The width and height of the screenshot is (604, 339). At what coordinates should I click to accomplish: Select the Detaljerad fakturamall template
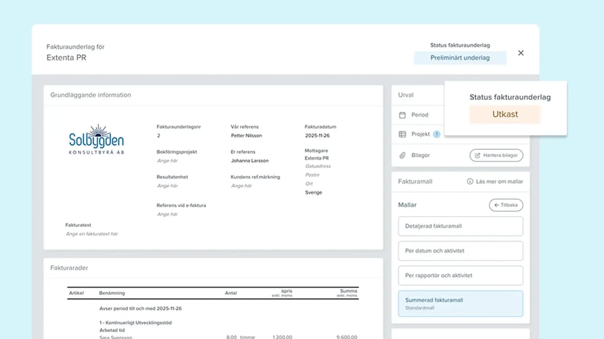click(460, 226)
